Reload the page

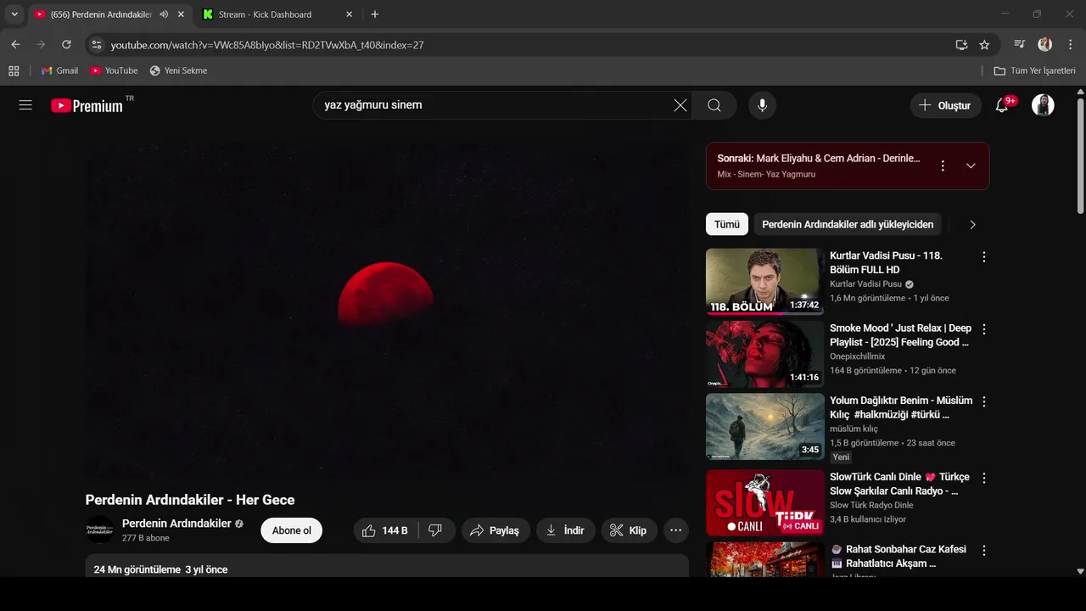(66, 44)
